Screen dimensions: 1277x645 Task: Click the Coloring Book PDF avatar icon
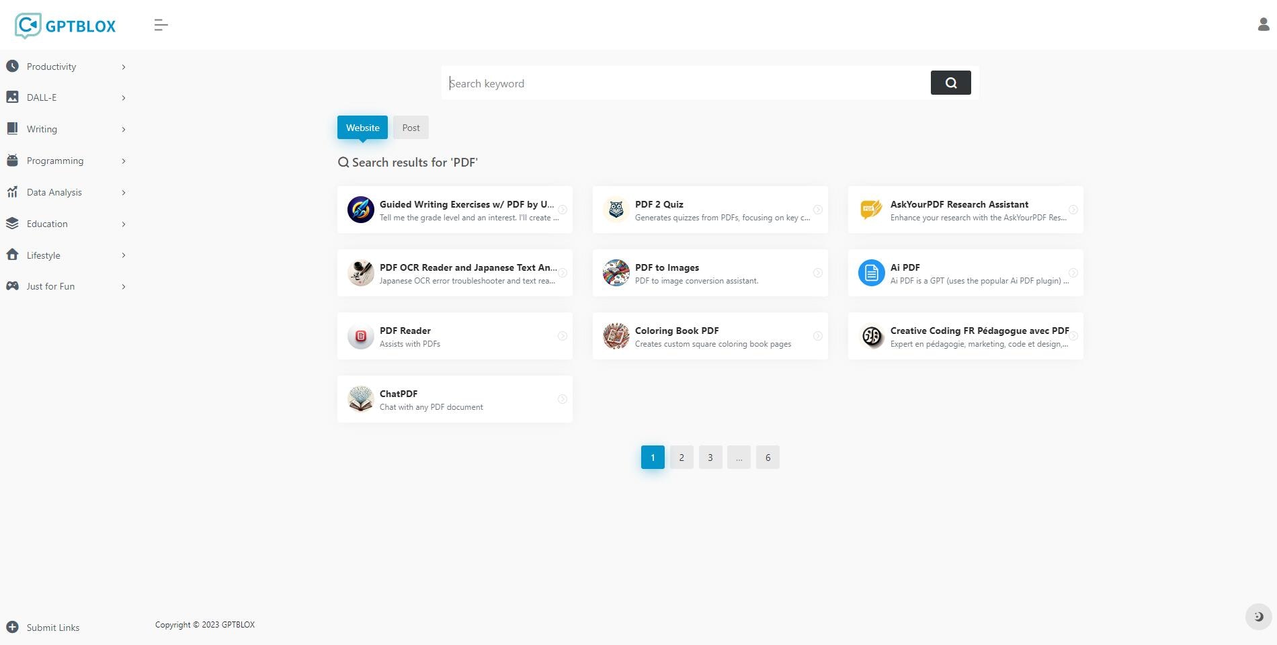point(616,336)
